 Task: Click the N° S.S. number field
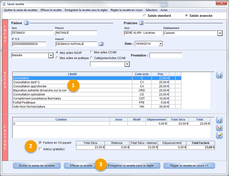tap(29, 44)
